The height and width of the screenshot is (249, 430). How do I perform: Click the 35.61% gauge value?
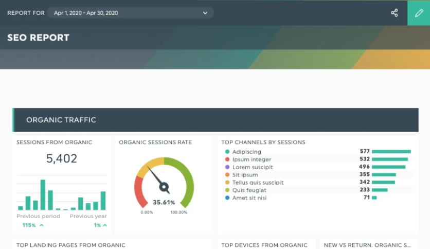tap(164, 202)
